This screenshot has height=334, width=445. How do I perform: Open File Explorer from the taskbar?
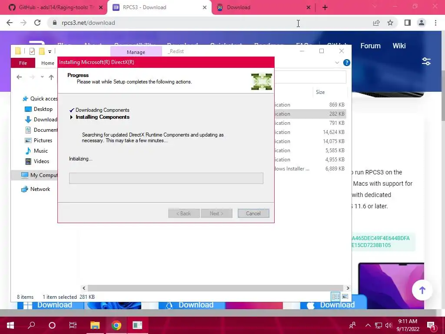click(95, 325)
